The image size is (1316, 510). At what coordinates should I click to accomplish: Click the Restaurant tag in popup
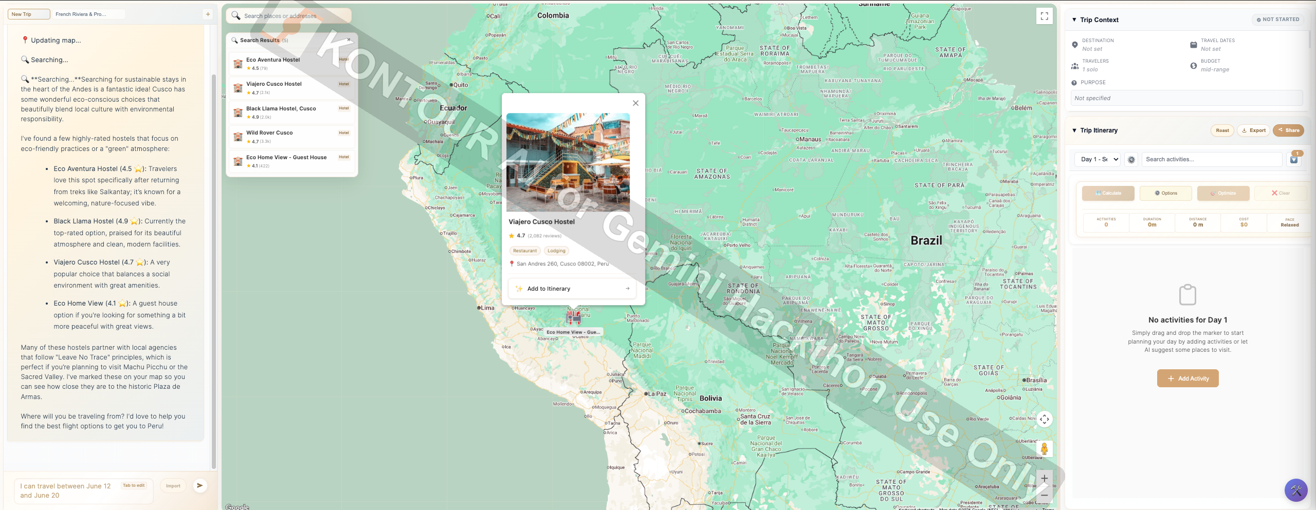(525, 251)
